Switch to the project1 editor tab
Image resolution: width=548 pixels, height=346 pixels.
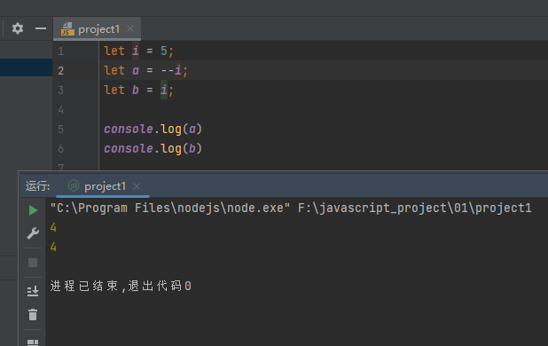click(98, 29)
